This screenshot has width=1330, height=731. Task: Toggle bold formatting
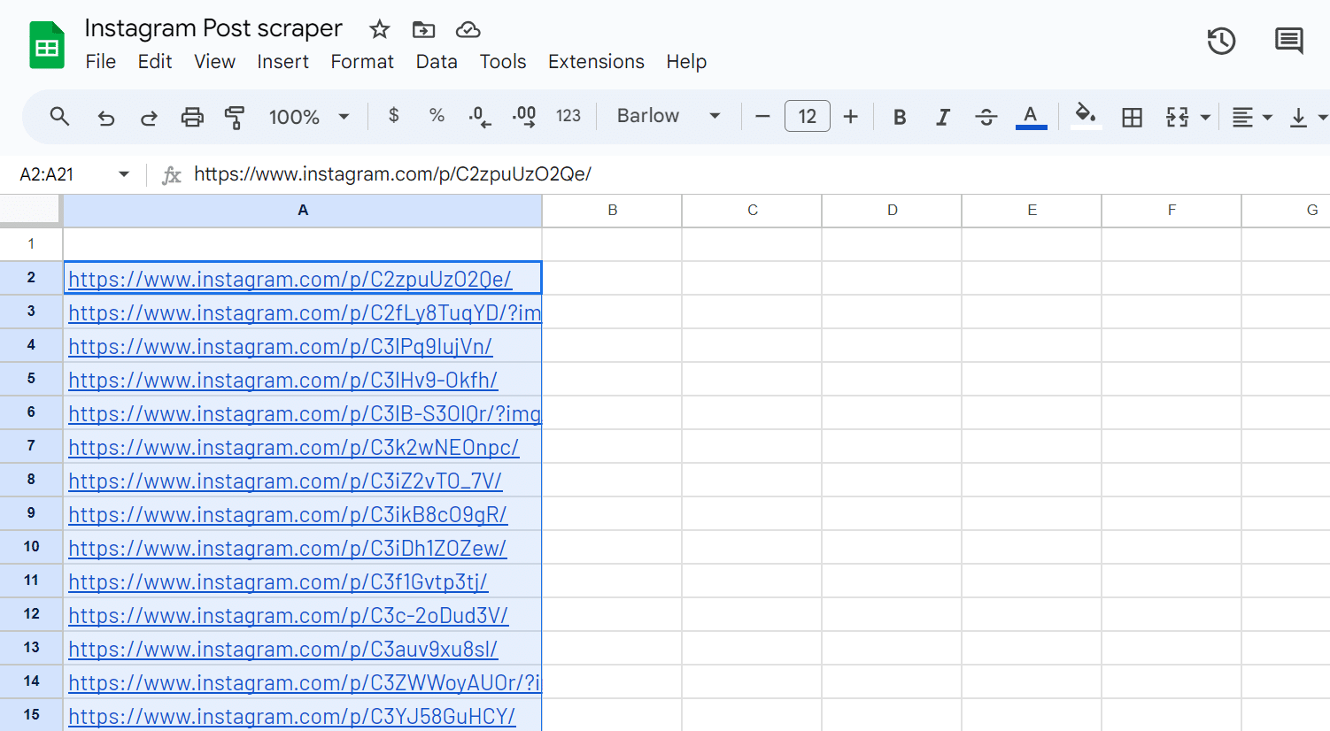click(x=900, y=117)
